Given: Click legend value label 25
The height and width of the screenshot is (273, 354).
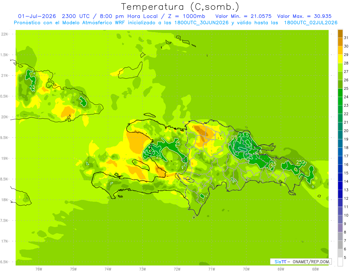Looking at the screenshot, I should [346, 88].
